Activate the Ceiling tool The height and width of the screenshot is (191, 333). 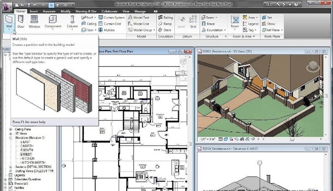click(89, 24)
